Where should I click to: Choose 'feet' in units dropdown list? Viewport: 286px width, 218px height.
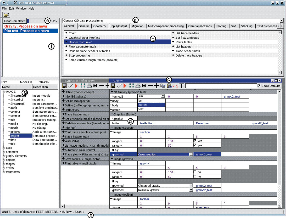pos(151,109)
